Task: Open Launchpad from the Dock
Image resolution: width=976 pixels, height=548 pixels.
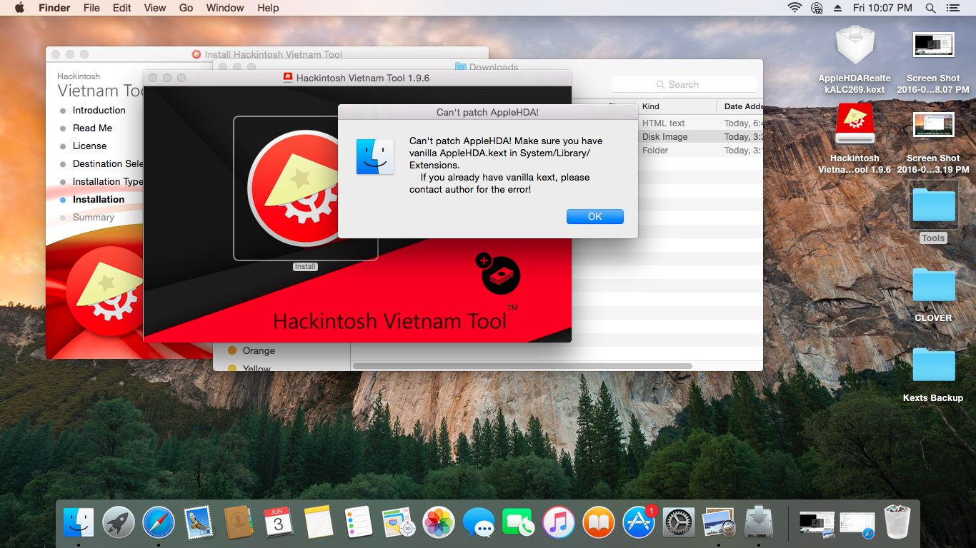Action: 119,522
